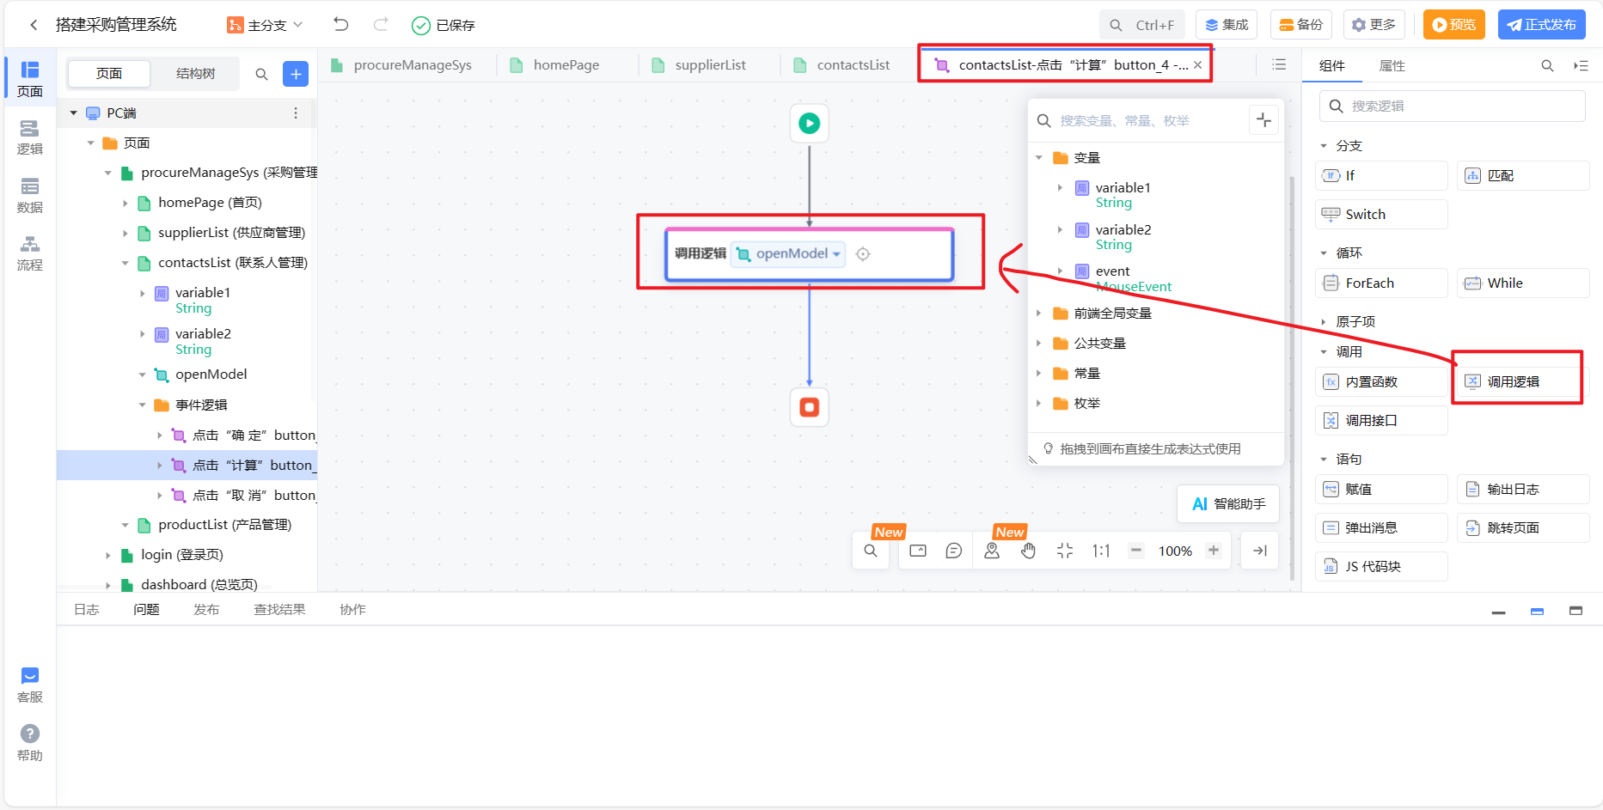Redo the last action

pyautogui.click(x=381, y=24)
